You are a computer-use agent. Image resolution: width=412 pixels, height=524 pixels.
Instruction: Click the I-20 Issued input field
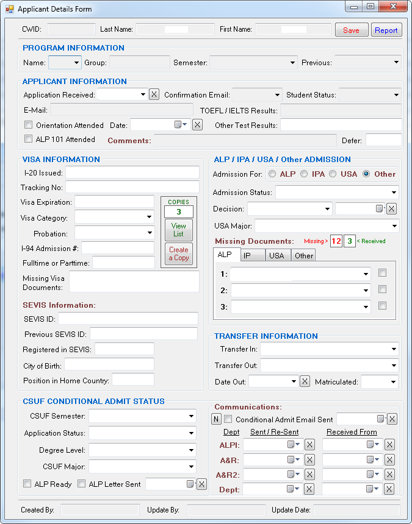point(132,172)
